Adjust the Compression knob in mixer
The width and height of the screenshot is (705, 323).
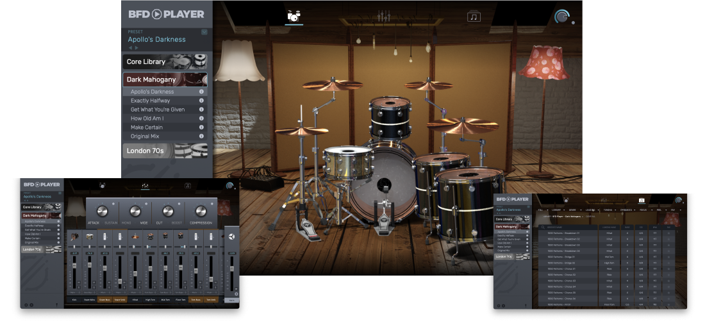201,211
